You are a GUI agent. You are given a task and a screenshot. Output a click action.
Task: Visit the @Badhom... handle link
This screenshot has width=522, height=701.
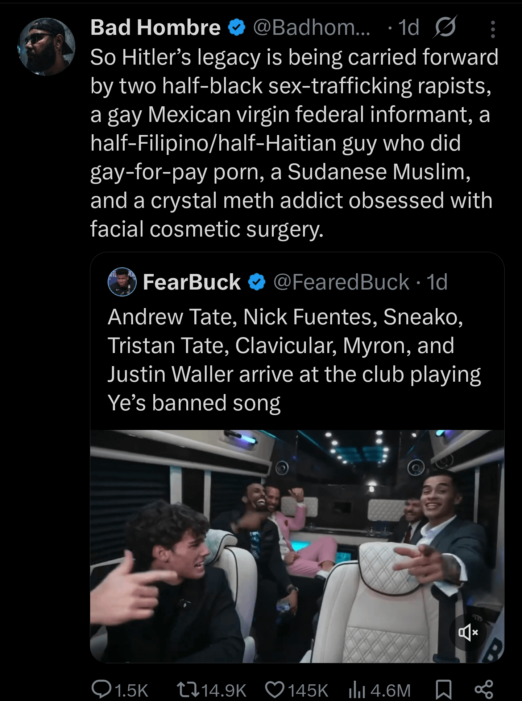click(311, 28)
